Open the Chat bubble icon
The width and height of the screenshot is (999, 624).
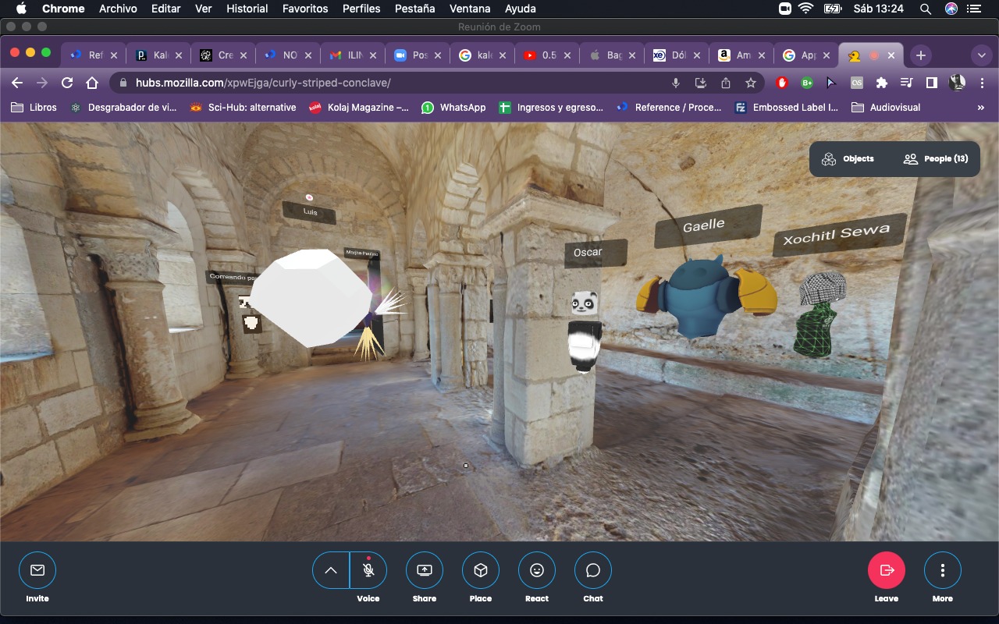pyautogui.click(x=592, y=570)
